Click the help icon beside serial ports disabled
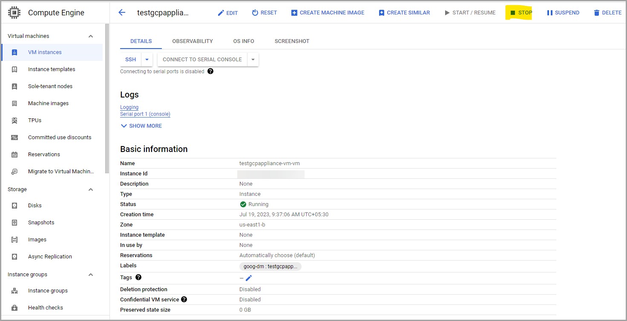 pyautogui.click(x=210, y=71)
